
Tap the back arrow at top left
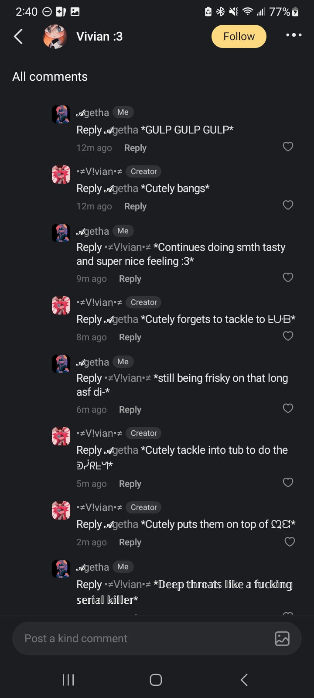point(18,37)
